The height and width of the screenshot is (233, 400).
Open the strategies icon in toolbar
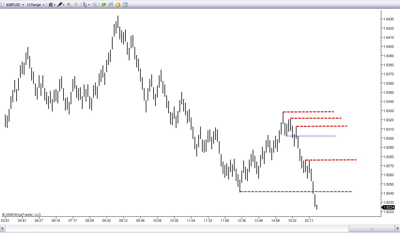(x=104, y=5)
